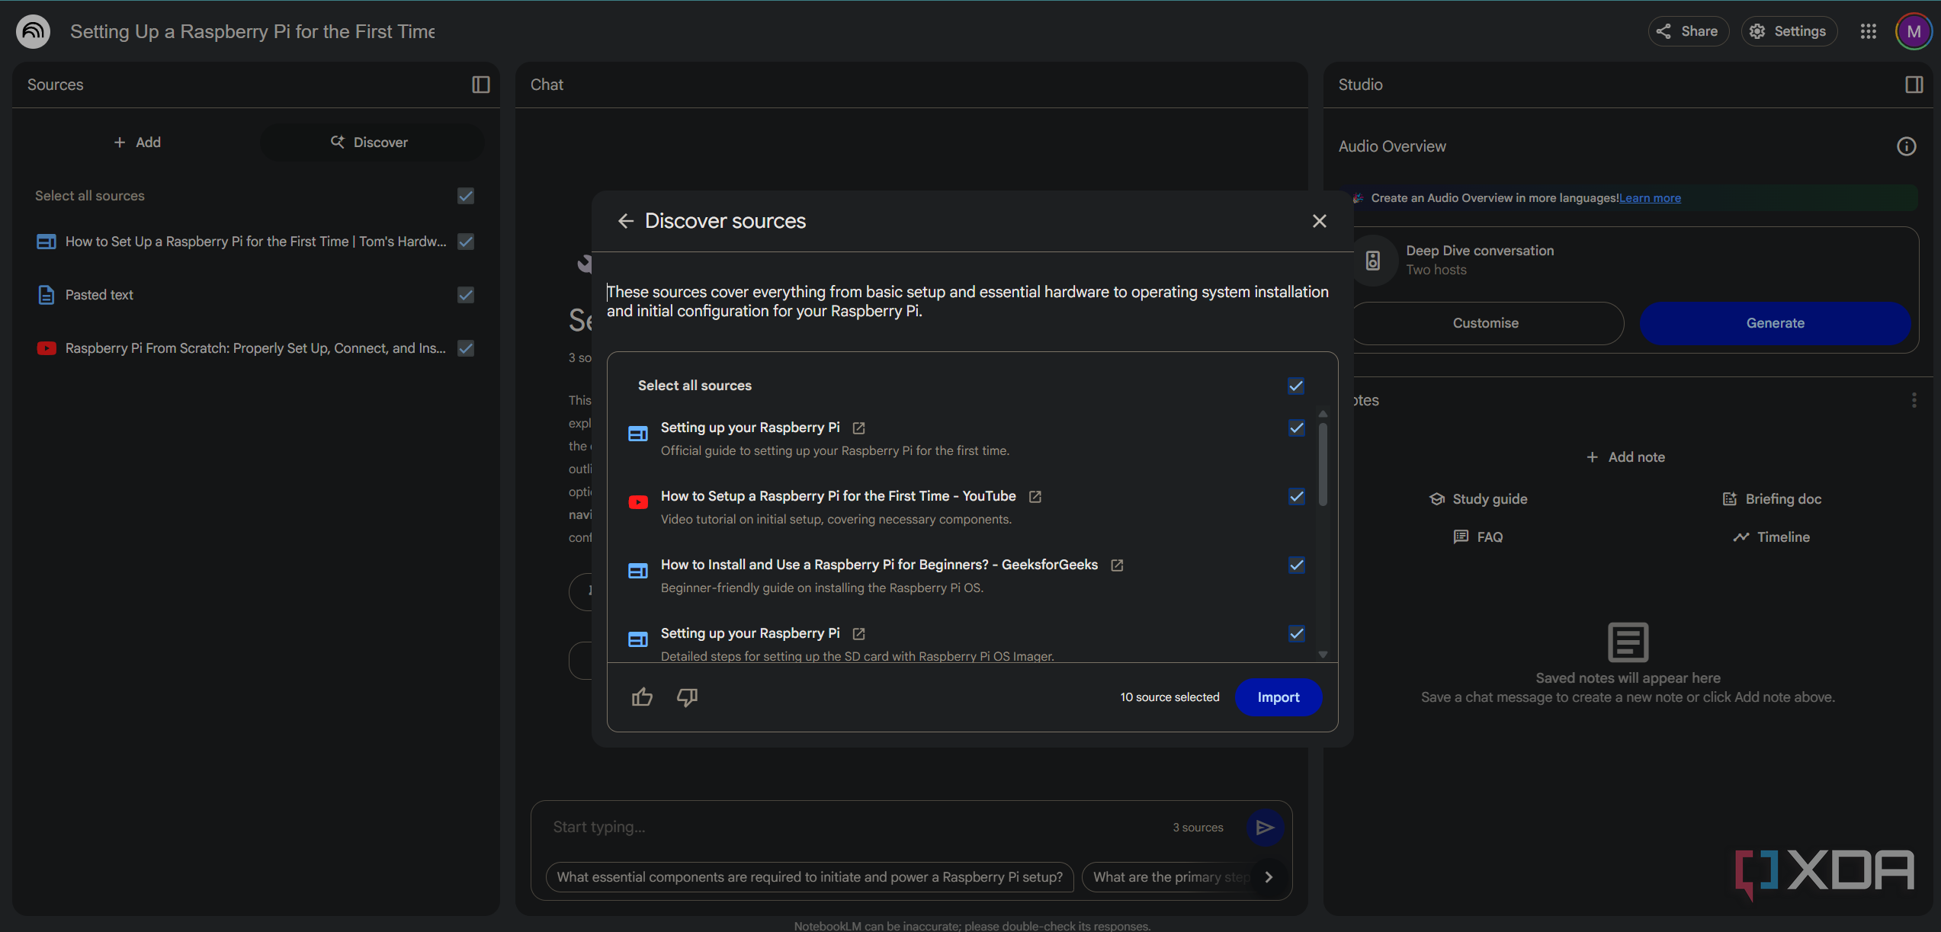1941x932 pixels.
Task: Uncheck Raspberry Pi From Scratch checkbox
Action: (466, 348)
